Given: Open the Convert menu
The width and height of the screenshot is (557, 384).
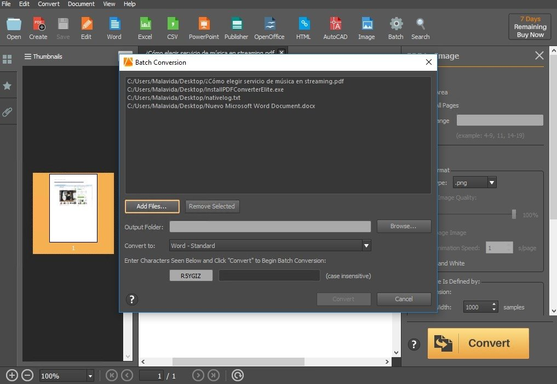Looking at the screenshot, I should tap(49, 4).
